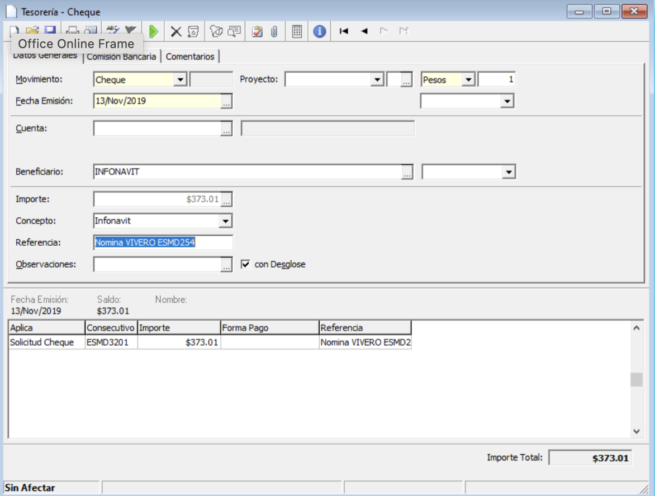Expand the Pesos currency dropdown

point(468,79)
